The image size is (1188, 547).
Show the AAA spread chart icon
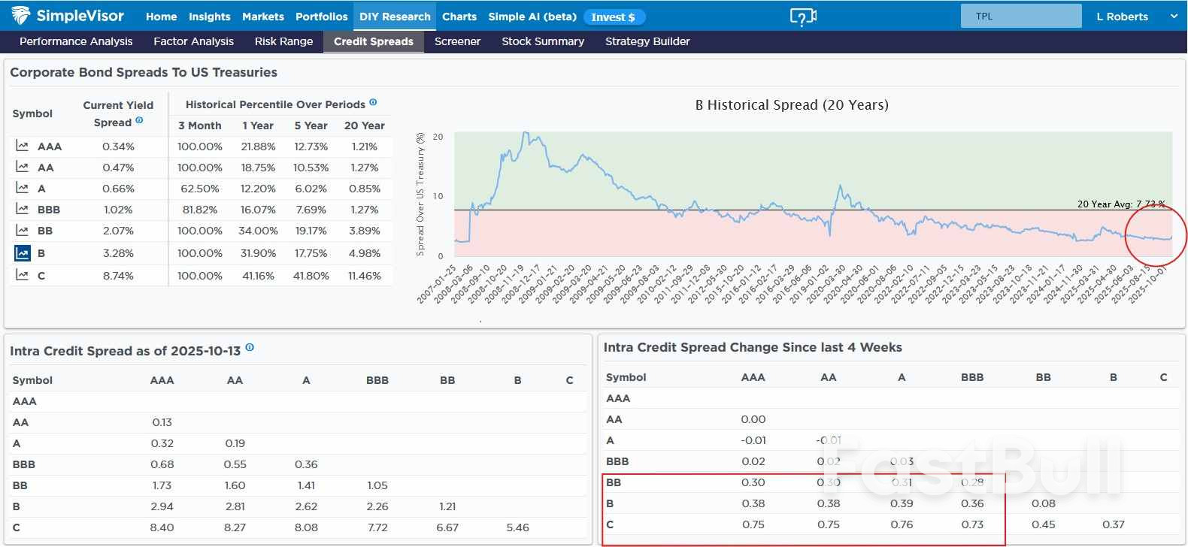pyautogui.click(x=23, y=147)
